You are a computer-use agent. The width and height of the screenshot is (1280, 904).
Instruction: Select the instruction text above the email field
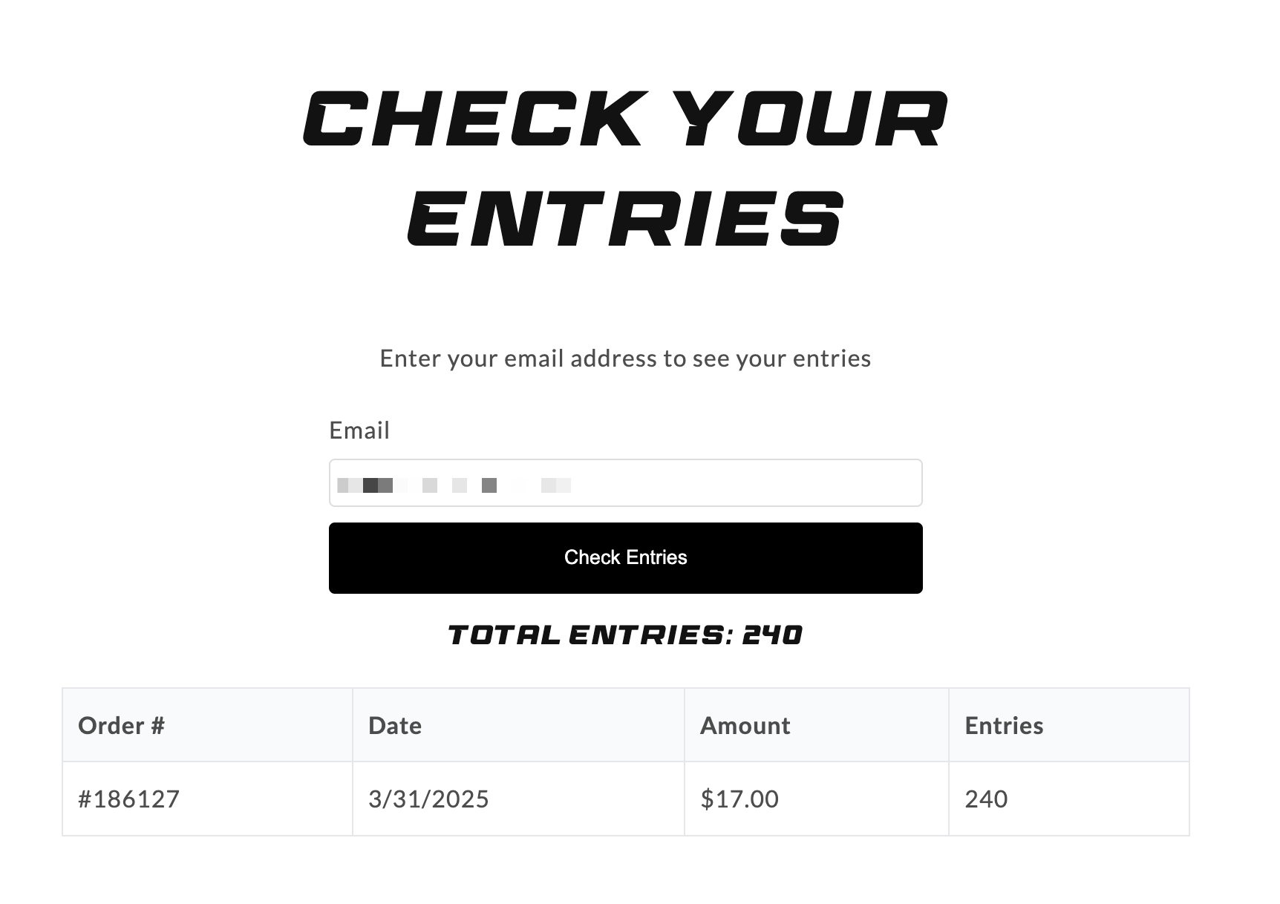tap(626, 358)
